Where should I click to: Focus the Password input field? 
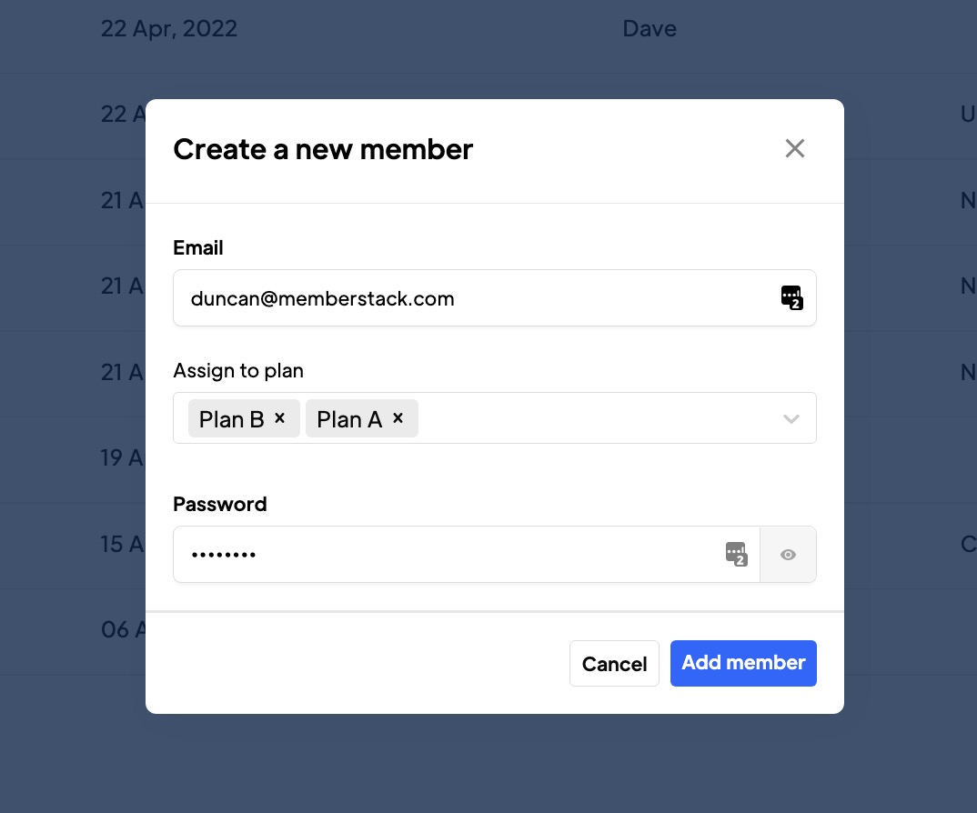(446, 555)
